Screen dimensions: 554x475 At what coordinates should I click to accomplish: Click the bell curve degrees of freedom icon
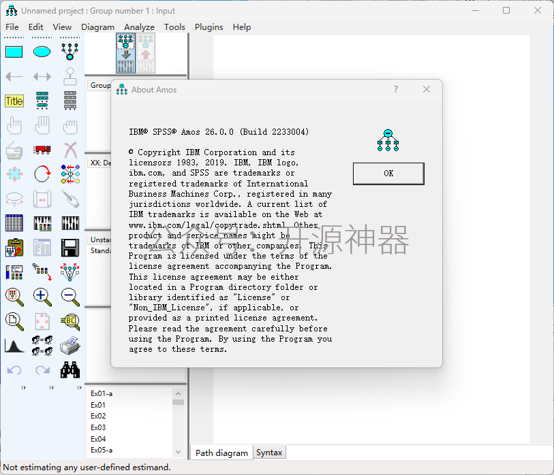(14, 346)
